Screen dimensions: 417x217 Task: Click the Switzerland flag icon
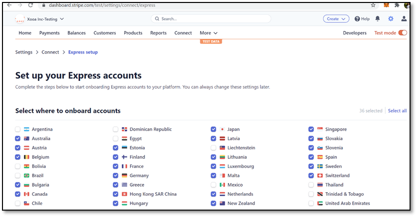click(x=320, y=176)
